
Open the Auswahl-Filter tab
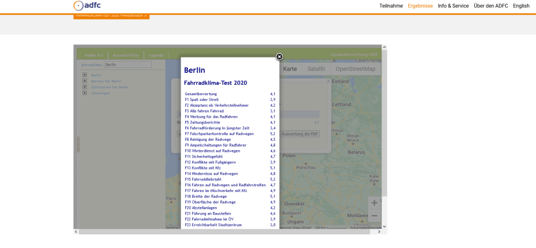click(x=126, y=55)
